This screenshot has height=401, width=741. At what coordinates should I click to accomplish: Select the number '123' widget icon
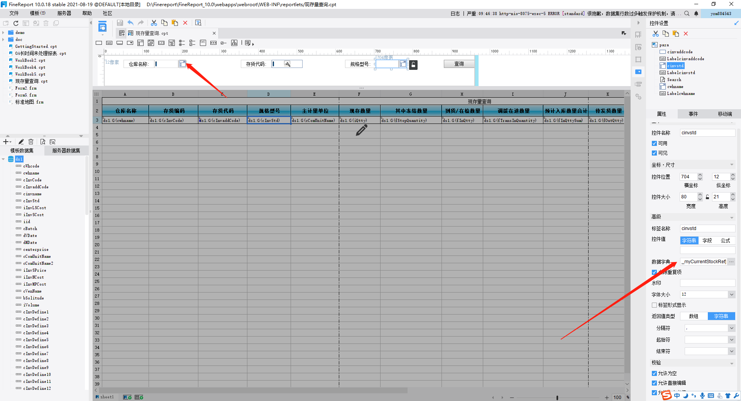click(x=161, y=43)
